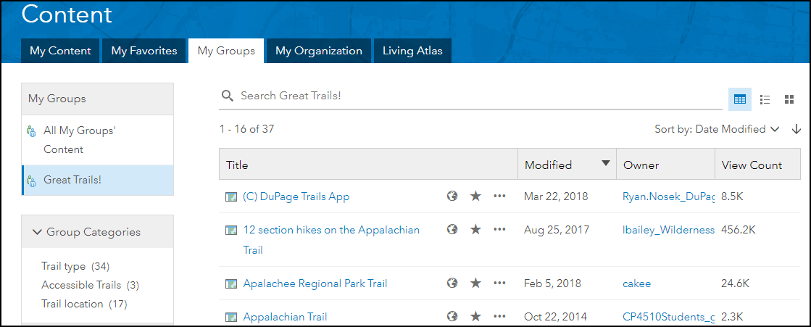
Task: Open more options for Apalachee Regional Park Trail
Action: click(x=499, y=283)
